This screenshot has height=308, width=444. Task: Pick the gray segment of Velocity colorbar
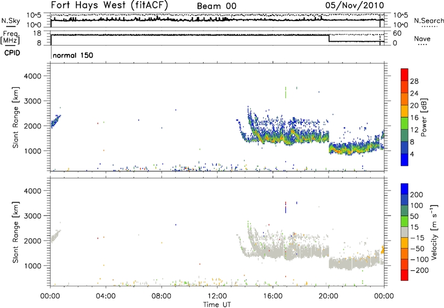[x=405, y=232]
